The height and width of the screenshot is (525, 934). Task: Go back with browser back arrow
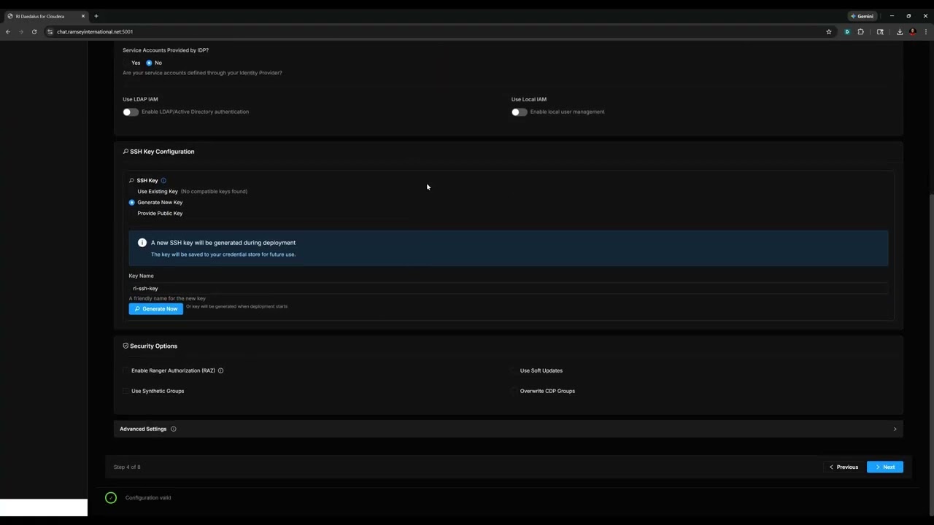tap(8, 31)
